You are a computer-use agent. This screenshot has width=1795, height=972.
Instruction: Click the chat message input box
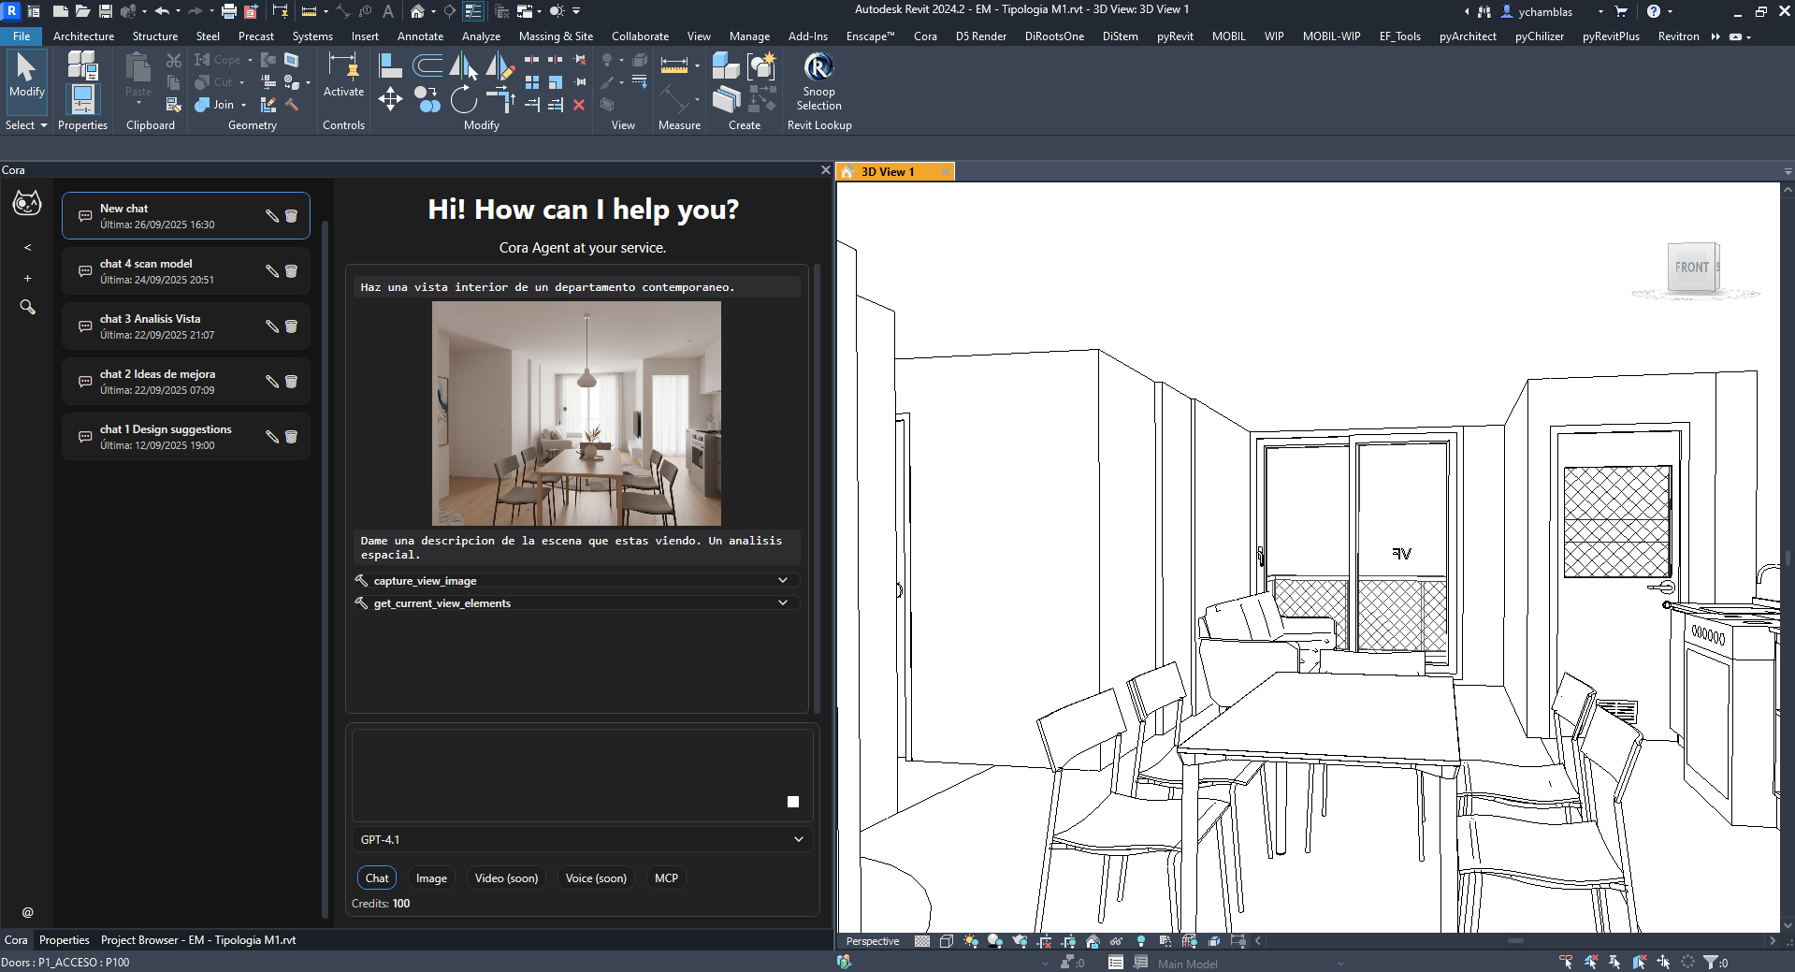coord(566,772)
